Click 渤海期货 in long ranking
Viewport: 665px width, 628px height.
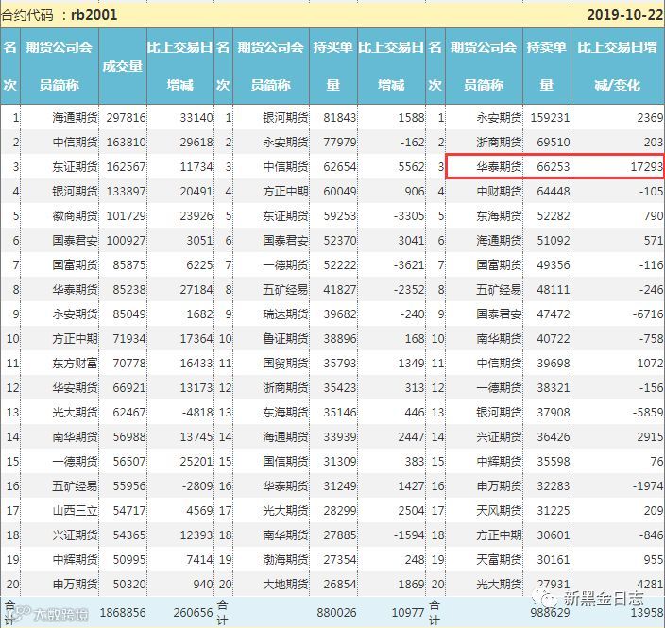coord(285,560)
